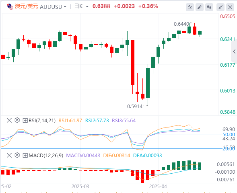Click the MACD:0.00443 value
The height and width of the screenshot is (193, 237).
coord(83,155)
